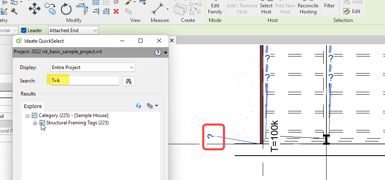
Task: Click the Edit button in Selection panel
Action: pos(352,11)
